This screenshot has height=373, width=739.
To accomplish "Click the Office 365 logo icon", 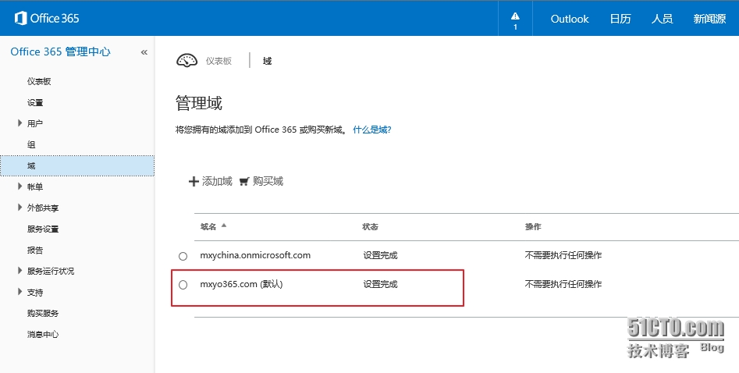I will [20, 18].
